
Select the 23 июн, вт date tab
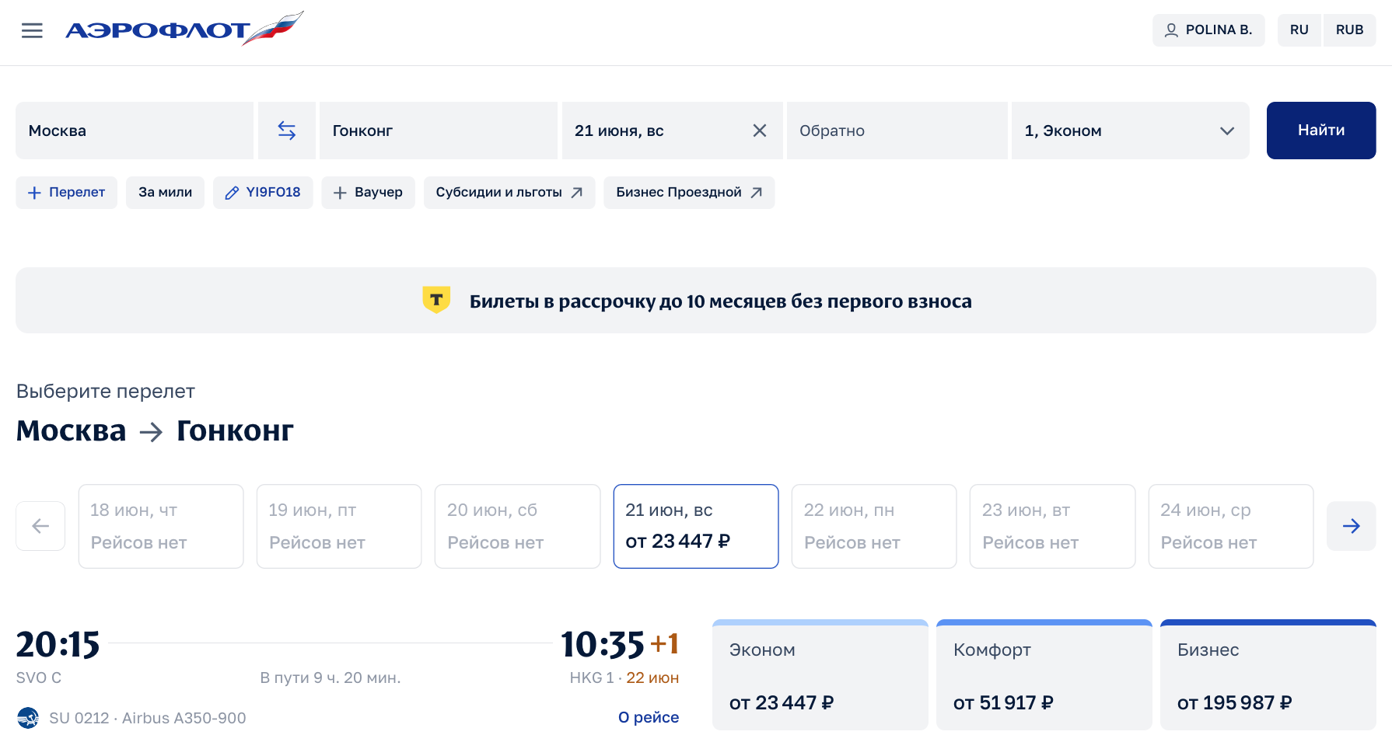pyautogui.click(x=1053, y=526)
